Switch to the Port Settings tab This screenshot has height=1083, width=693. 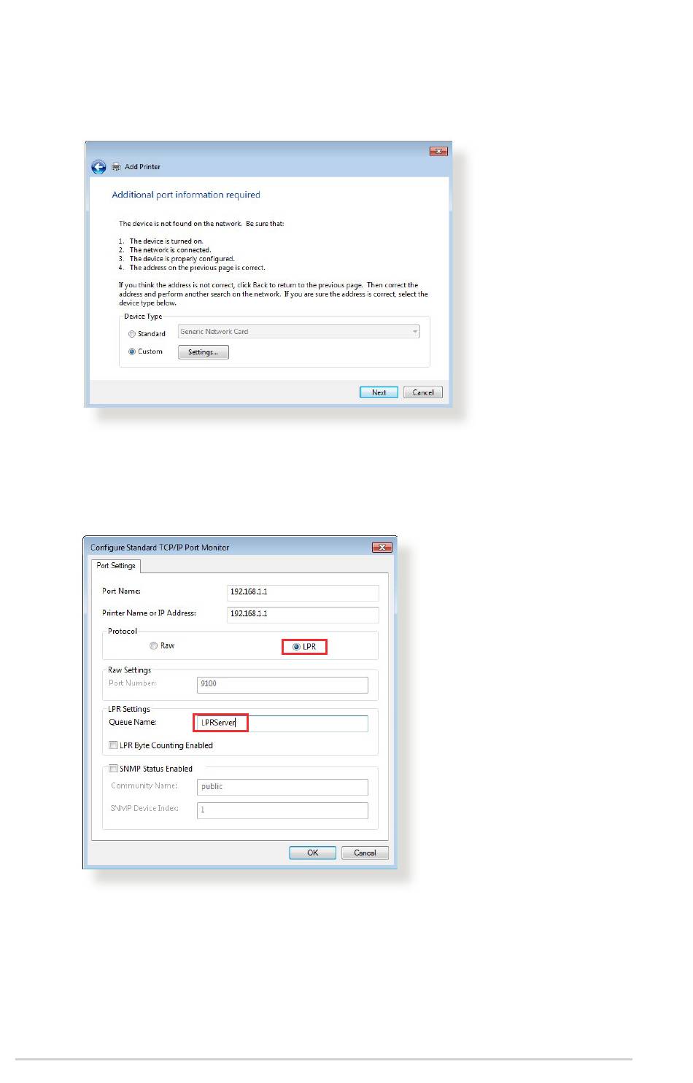coord(116,566)
